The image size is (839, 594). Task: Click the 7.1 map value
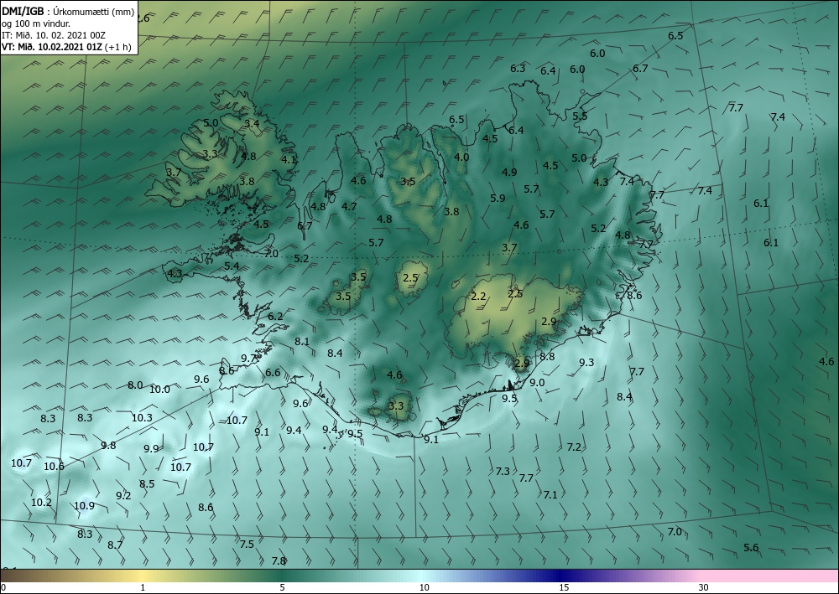[x=550, y=494]
